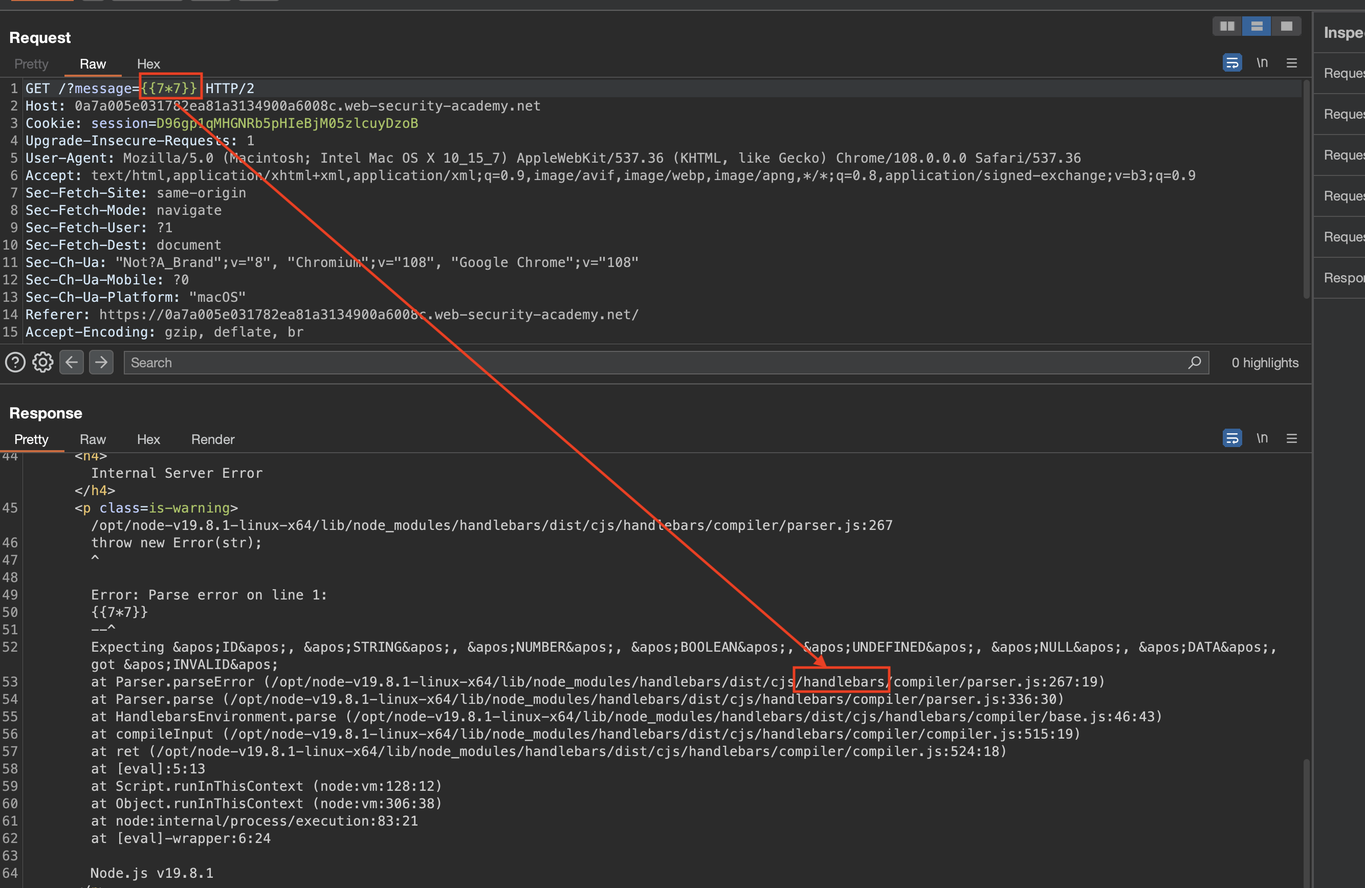Toggle word wrap in Response panel
This screenshot has height=888, width=1365.
click(1232, 438)
